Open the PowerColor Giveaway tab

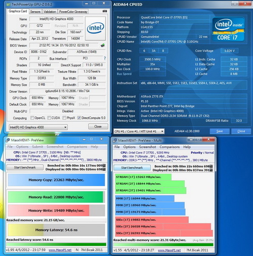coord(73,12)
